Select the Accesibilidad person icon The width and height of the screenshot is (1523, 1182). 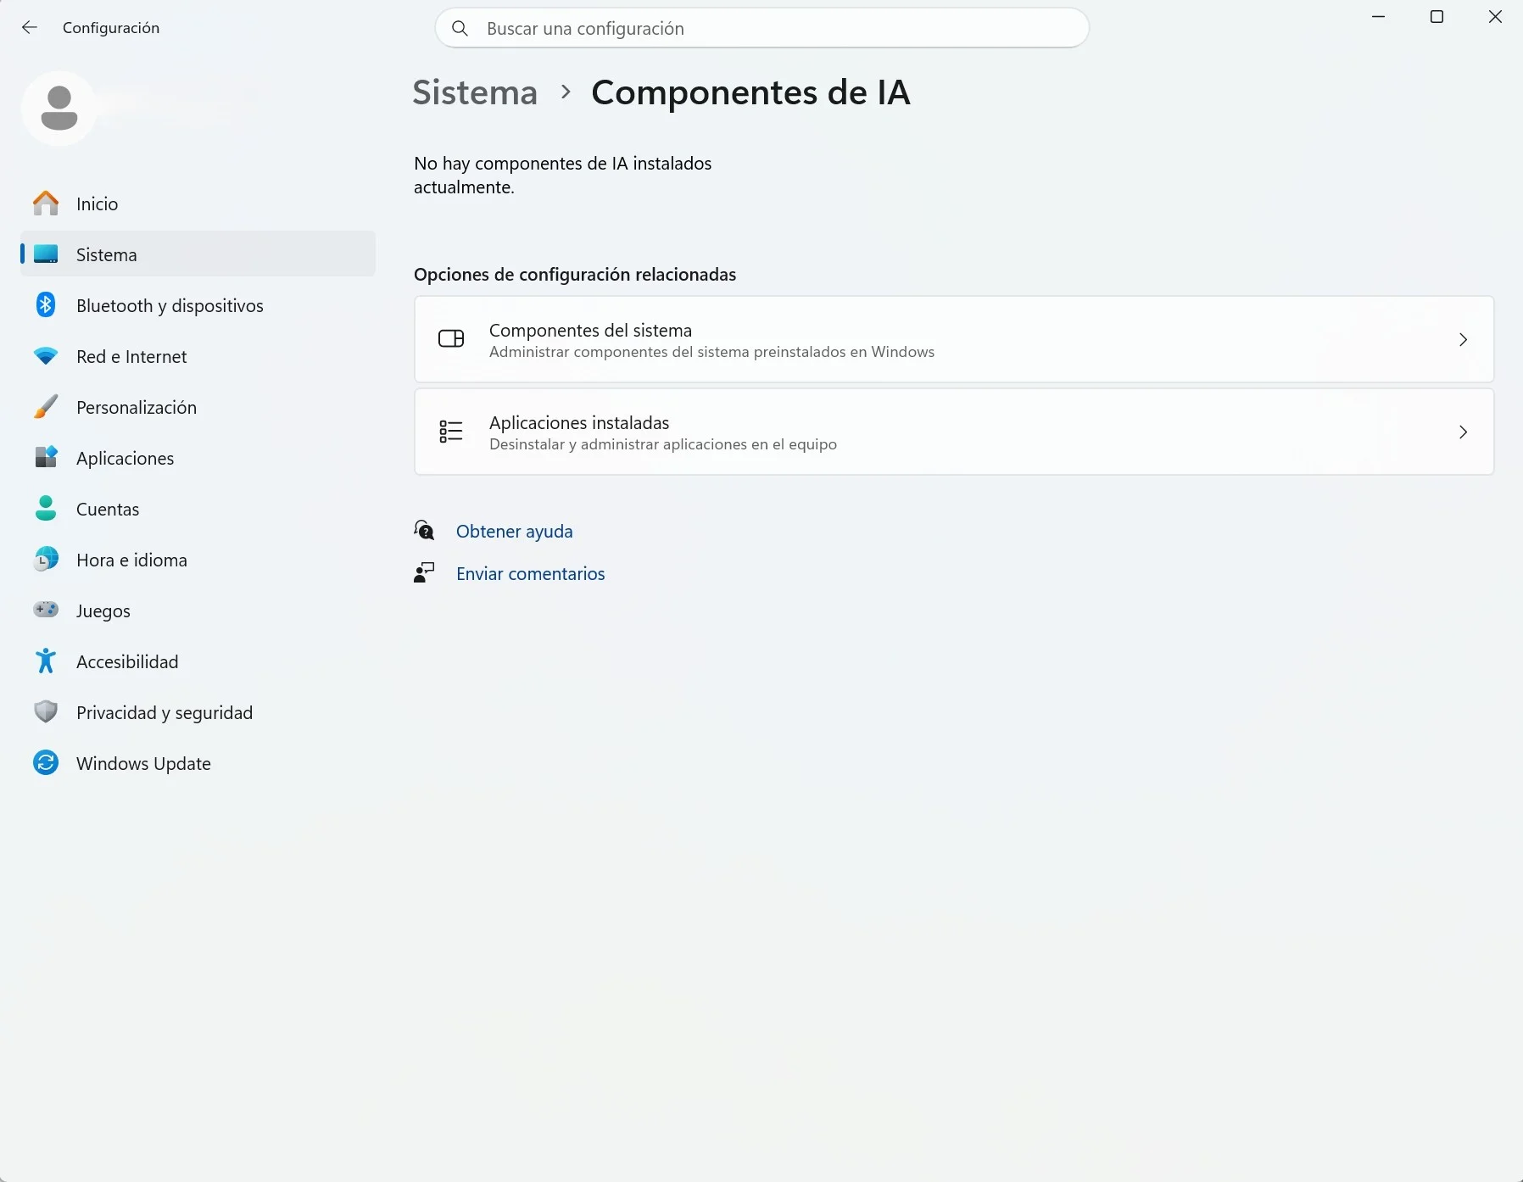(46, 661)
